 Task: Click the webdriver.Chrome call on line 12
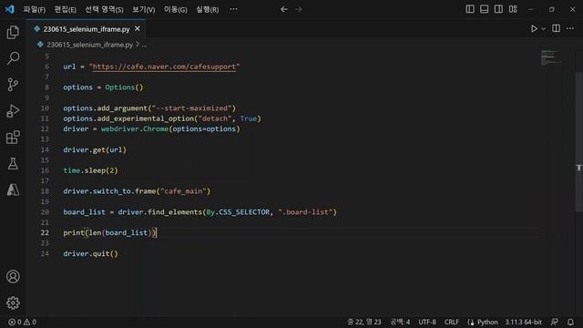[135, 129]
